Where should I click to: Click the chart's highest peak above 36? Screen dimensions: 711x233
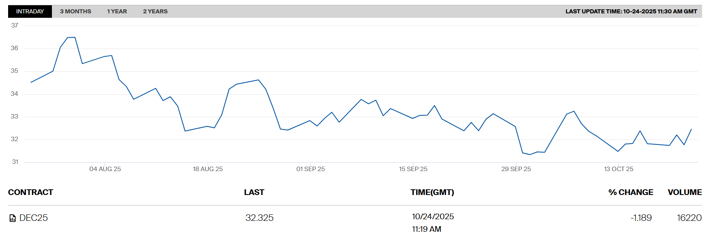click(x=71, y=38)
